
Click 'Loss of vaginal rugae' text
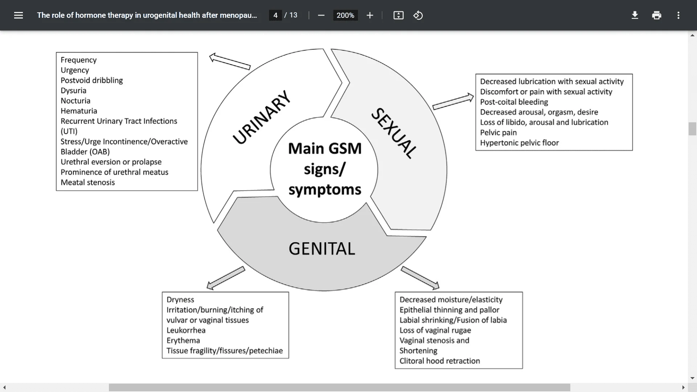(435, 330)
